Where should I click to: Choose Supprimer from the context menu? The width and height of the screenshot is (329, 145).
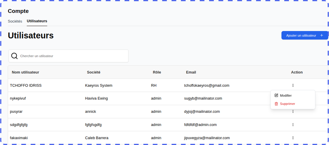[x=287, y=104]
